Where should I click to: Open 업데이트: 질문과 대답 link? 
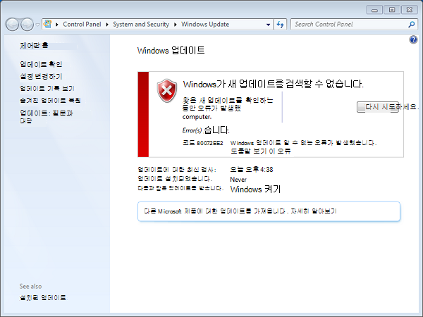pyautogui.click(x=46, y=116)
